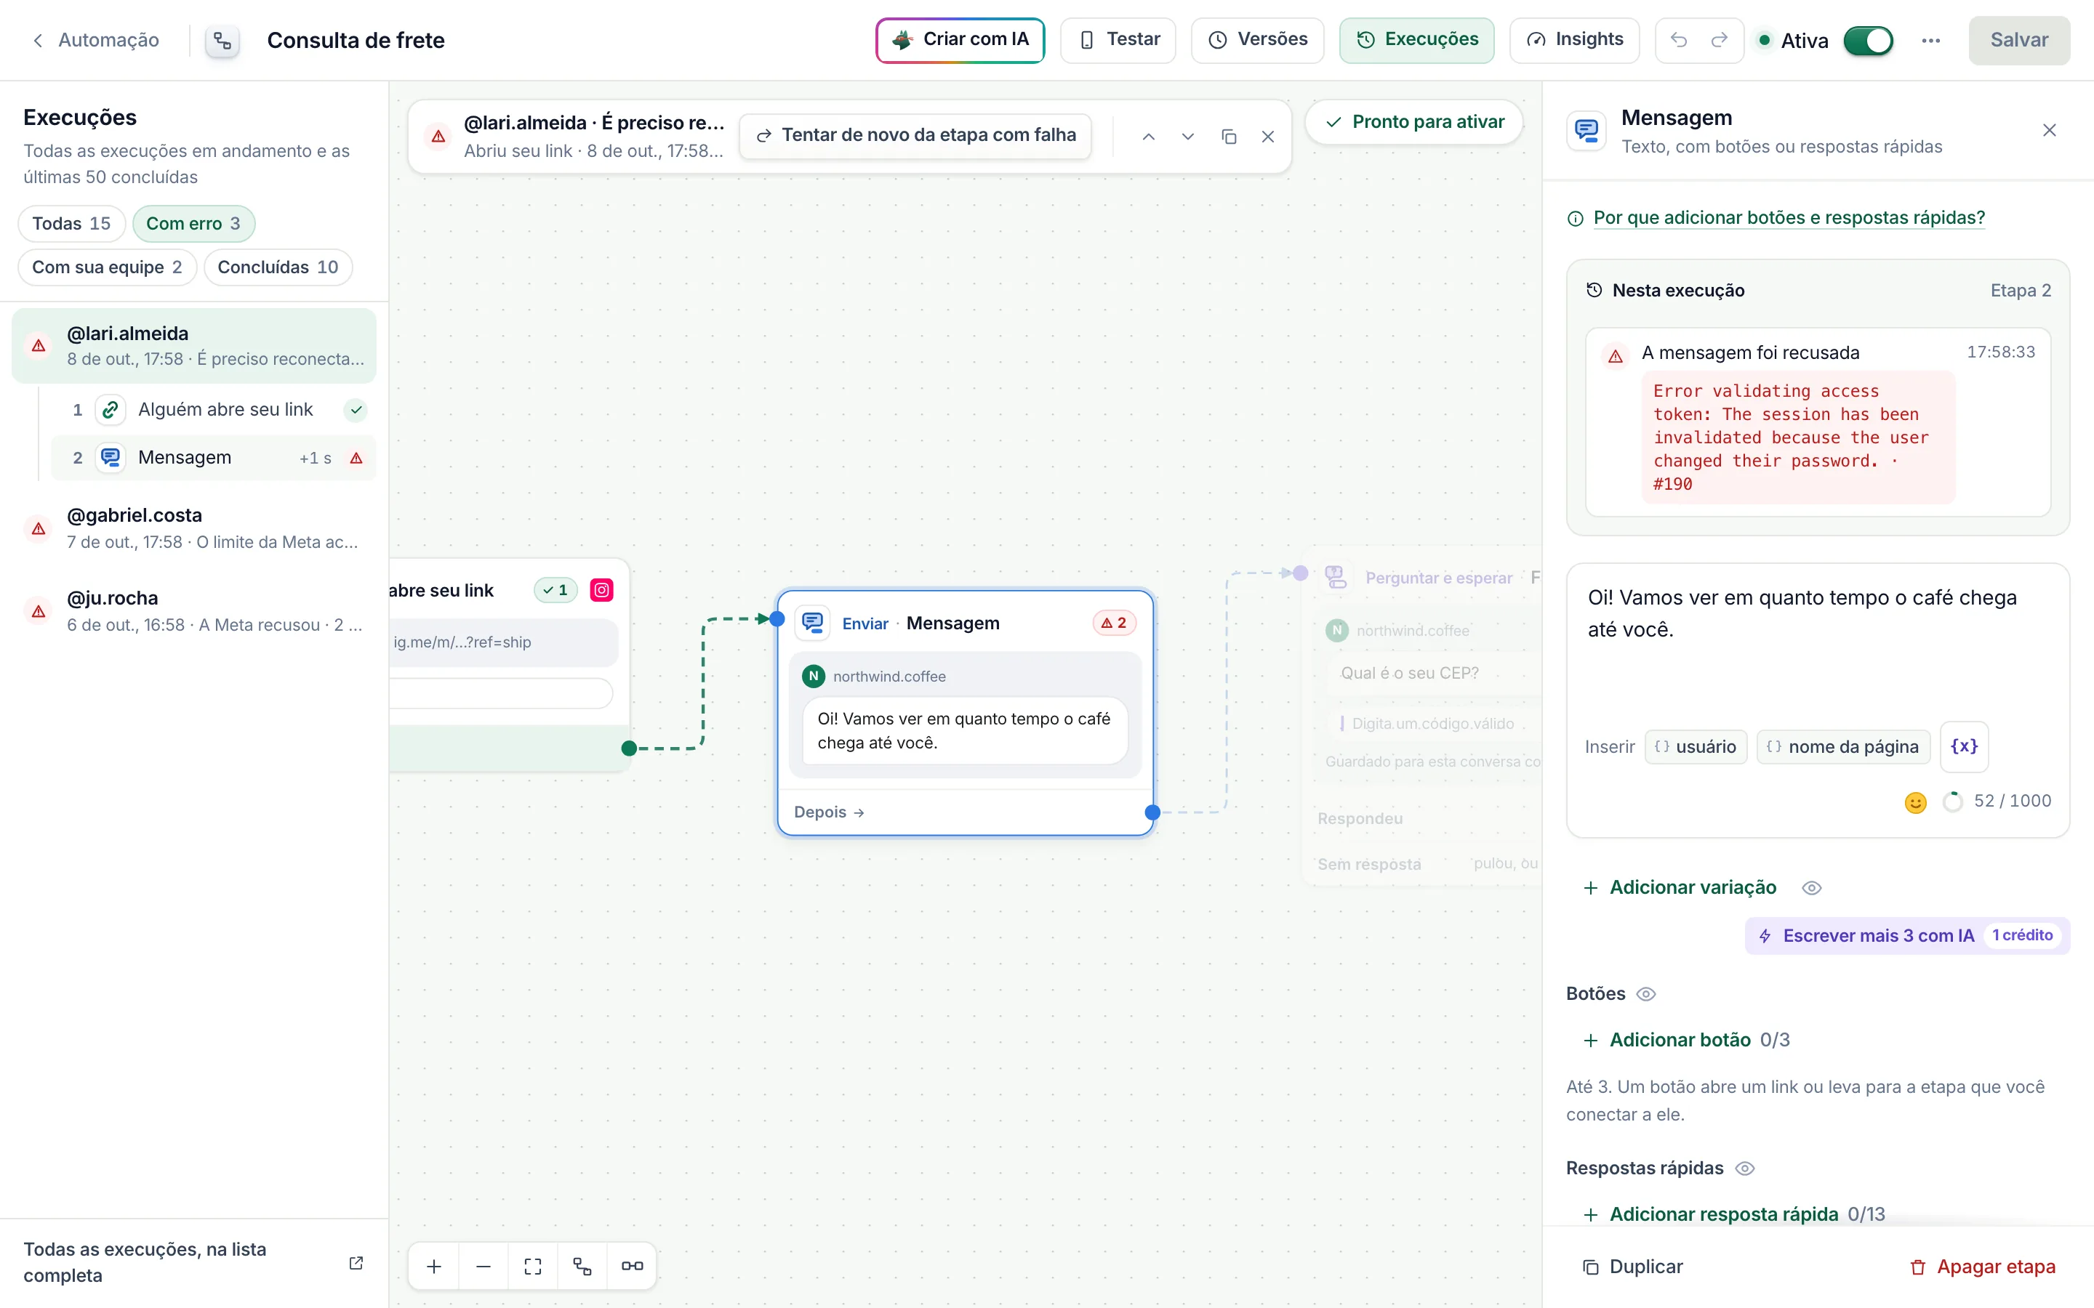Expand Depois section on message node

(x=829, y=812)
